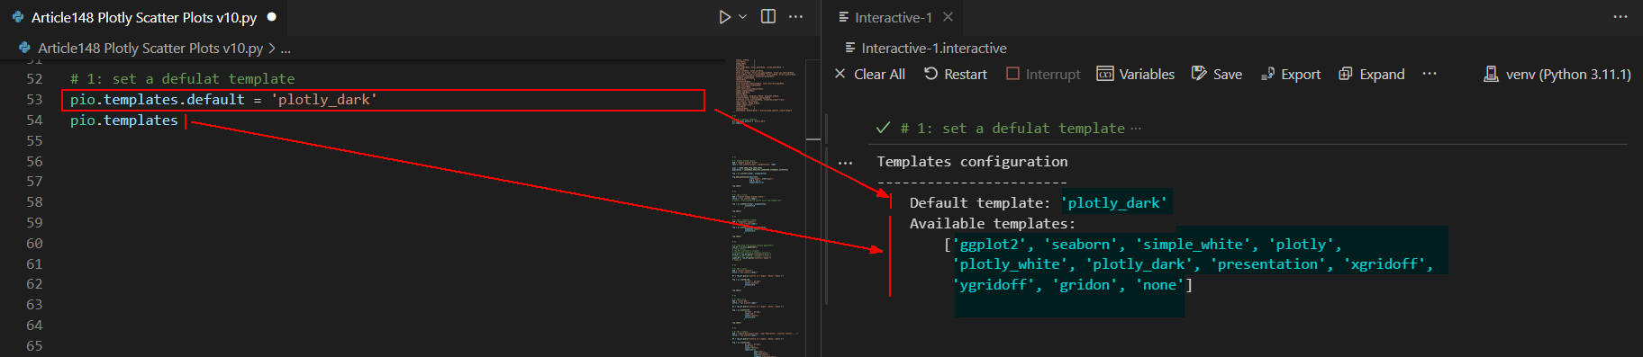Open the interactive panel more actions ellipsis
This screenshot has width=1643, height=357.
coord(1620,17)
